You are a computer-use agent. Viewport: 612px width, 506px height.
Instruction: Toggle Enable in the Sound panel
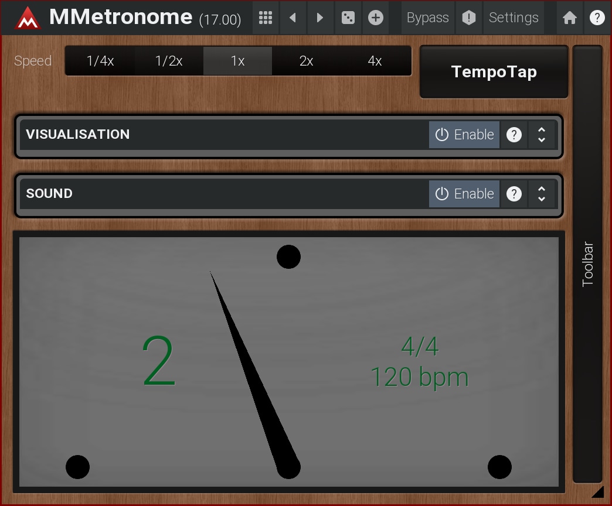coord(464,194)
